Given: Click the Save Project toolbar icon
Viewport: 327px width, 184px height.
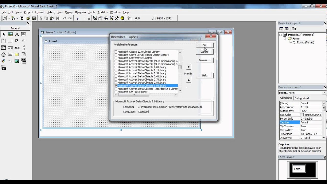Looking at the screenshot, I should (x=34, y=18).
